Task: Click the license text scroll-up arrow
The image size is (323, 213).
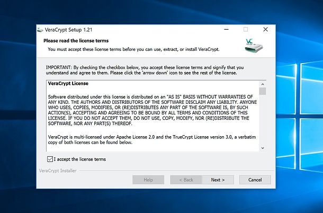Action: (263, 84)
